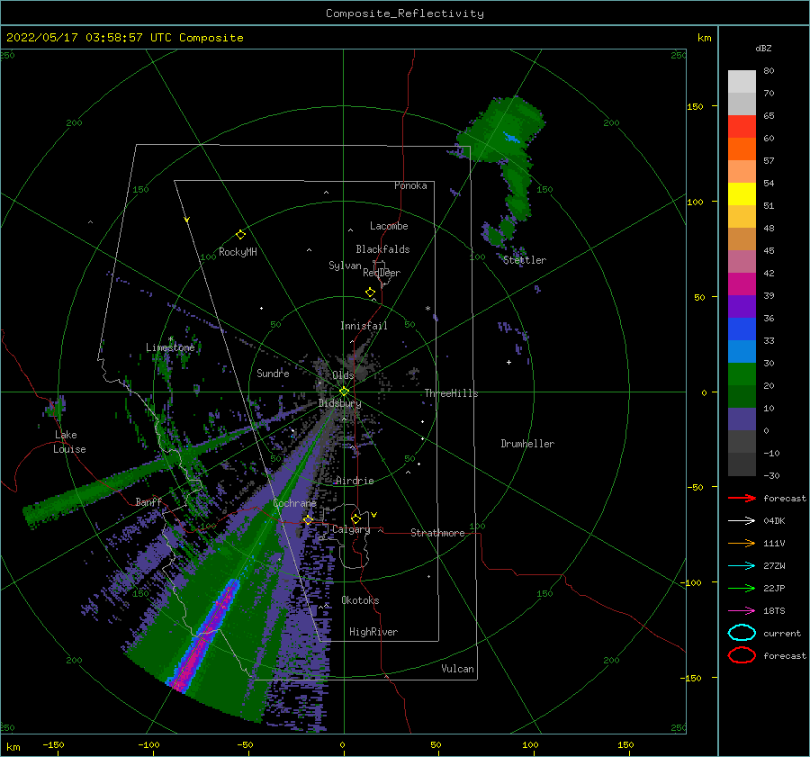Click the Limestone label
Viewport: 810px width, 757px height.
click(x=170, y=347)
